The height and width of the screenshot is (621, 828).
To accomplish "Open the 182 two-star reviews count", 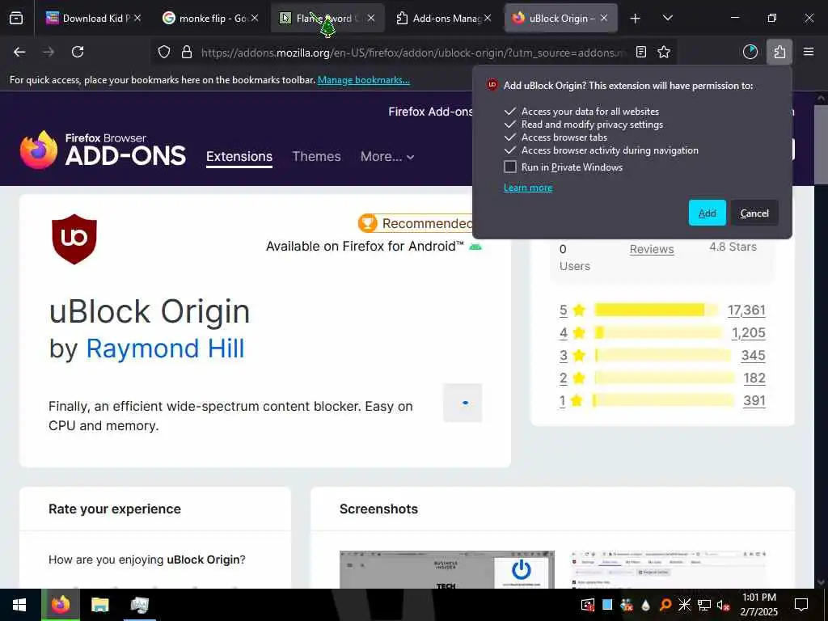I will click(754, 378).
